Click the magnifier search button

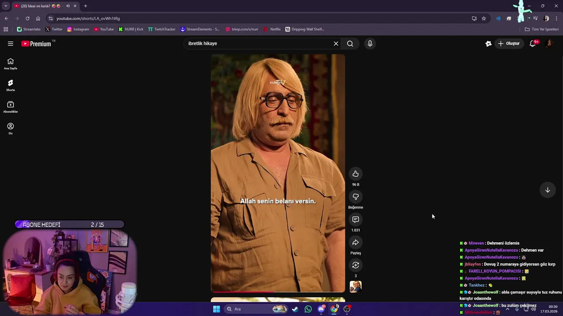[x=350, y=43]
